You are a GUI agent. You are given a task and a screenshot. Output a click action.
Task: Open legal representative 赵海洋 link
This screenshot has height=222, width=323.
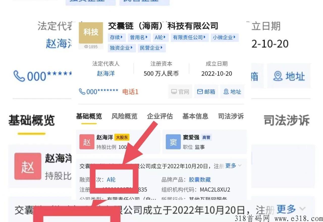point(106,74)
